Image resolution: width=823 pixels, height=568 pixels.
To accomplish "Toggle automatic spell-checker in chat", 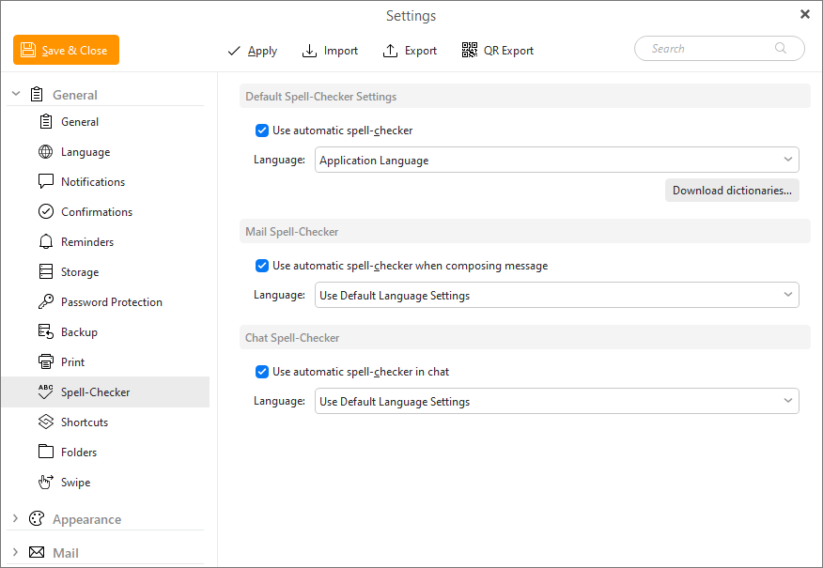I will point(262,372).
